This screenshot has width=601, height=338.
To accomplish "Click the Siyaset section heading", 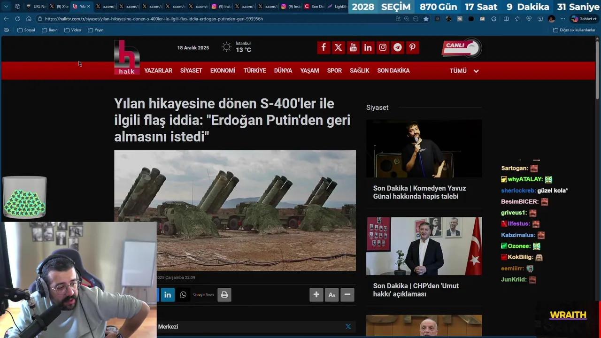I will point(377,108).
